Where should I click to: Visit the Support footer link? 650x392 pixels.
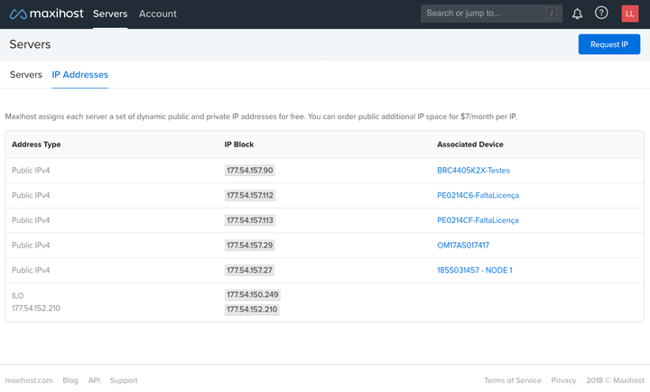(x=124, y=381)
